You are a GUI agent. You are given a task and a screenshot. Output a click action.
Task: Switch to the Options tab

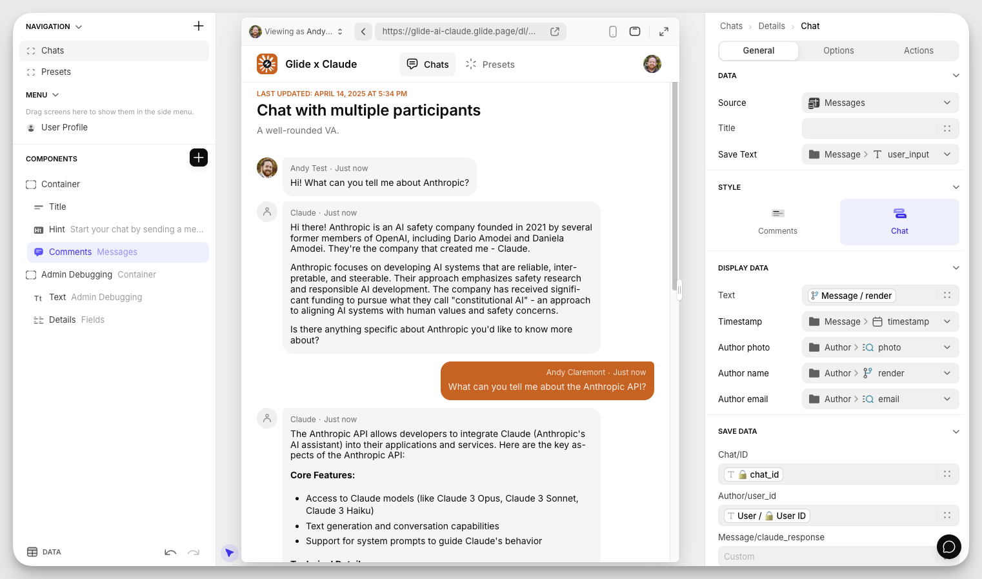tap(839, 50)
